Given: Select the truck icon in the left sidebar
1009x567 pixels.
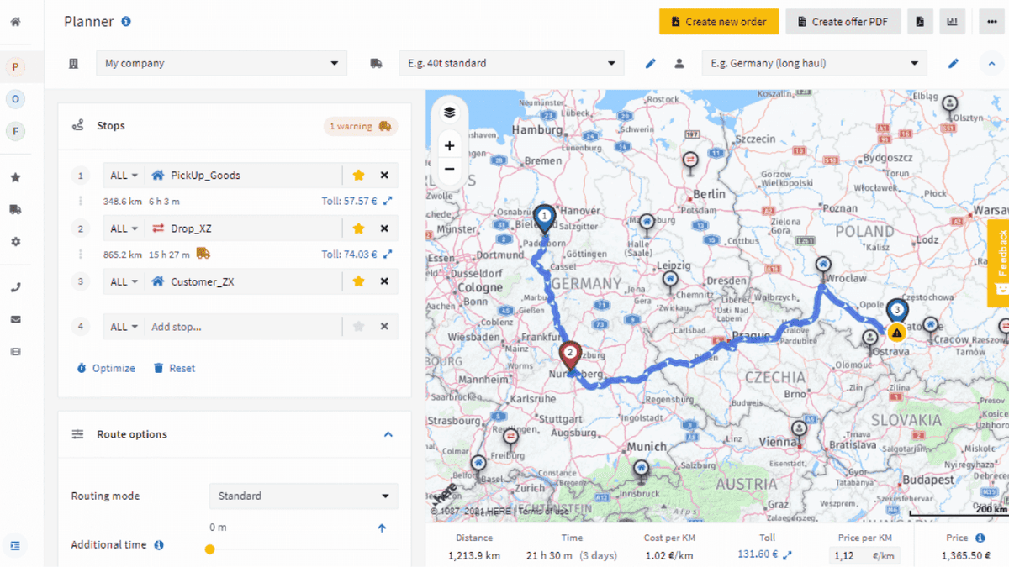Looking at the screenshot, I should coord(15,209).
